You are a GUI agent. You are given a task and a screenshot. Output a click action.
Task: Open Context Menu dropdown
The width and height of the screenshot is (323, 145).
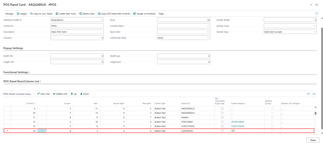[208, 26]
